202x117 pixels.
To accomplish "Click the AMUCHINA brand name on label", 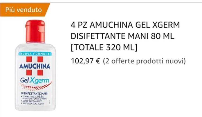I will pyautogui.click(x=35, y=66).
